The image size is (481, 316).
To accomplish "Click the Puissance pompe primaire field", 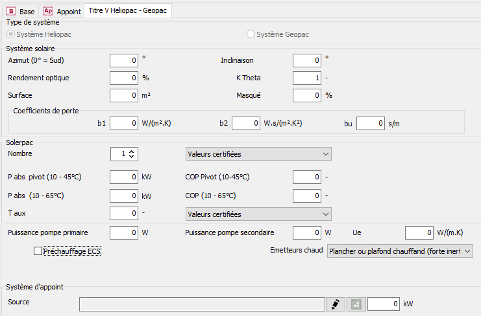I will (x=124, y=232).
